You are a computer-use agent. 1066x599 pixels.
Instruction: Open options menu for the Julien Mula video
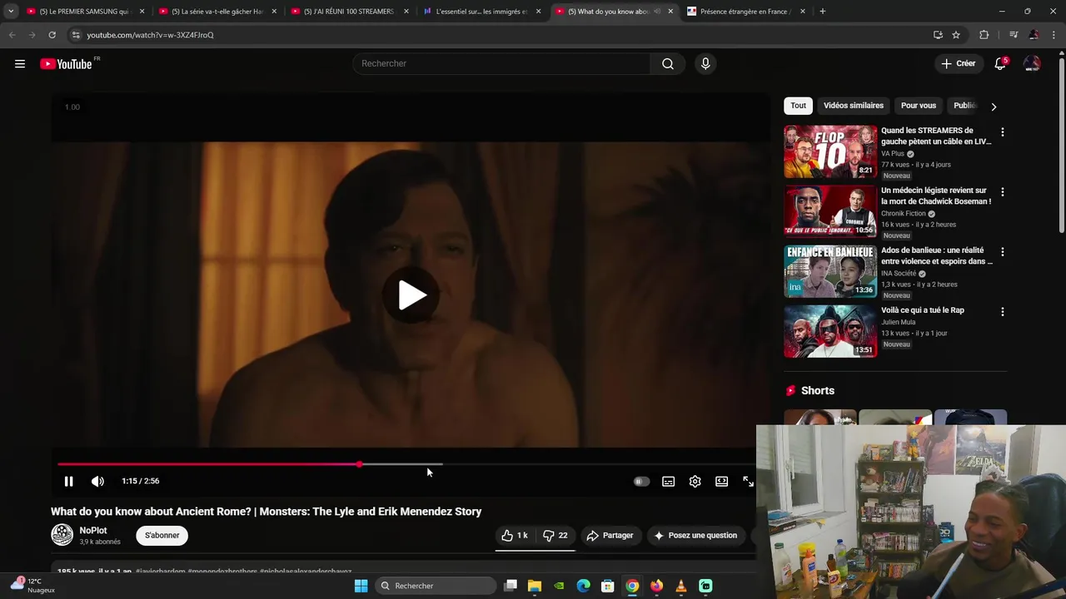1002,312
